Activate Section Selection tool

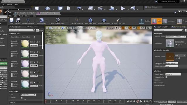pyautogui.click(x=77, y=20)
